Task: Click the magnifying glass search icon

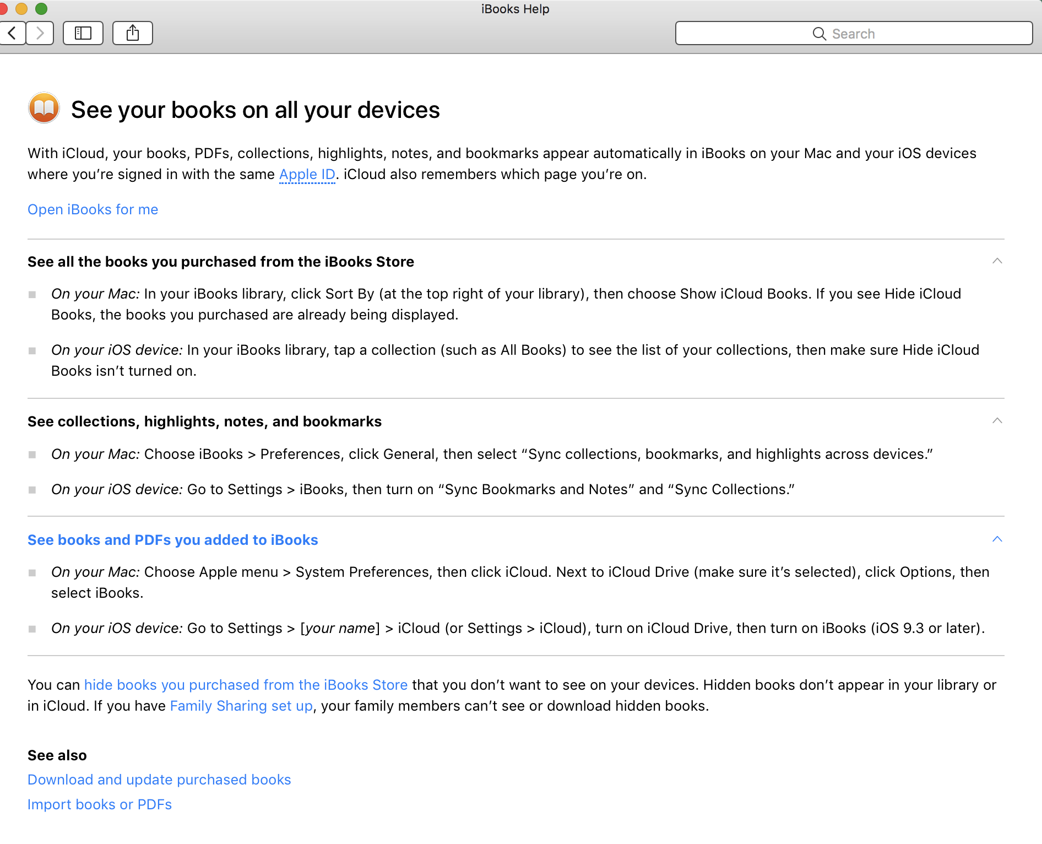Action: [x=819, y=34]
